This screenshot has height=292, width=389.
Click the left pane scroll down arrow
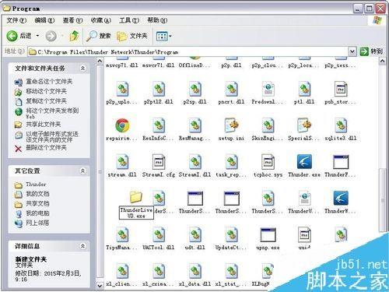click(100, 285)
